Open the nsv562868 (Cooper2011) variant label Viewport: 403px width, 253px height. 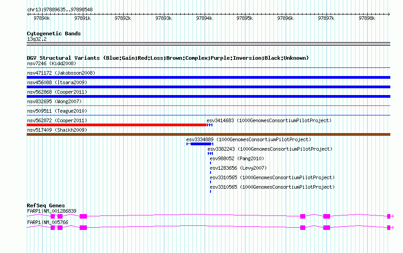[x=57, y=92]
